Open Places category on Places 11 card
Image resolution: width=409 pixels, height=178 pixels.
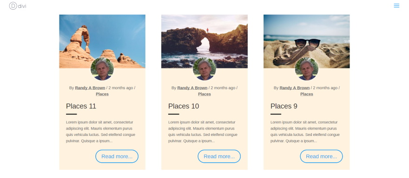tap(102, 94)
